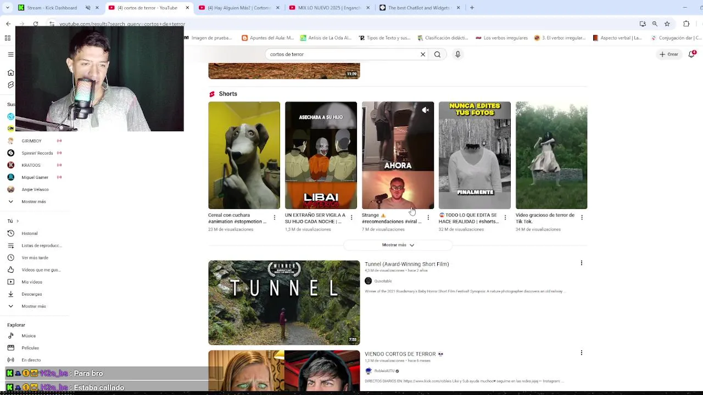This screenshot has width=703, height=395.
Task: Open options for Tunnel video result
Action: point(582,263)
